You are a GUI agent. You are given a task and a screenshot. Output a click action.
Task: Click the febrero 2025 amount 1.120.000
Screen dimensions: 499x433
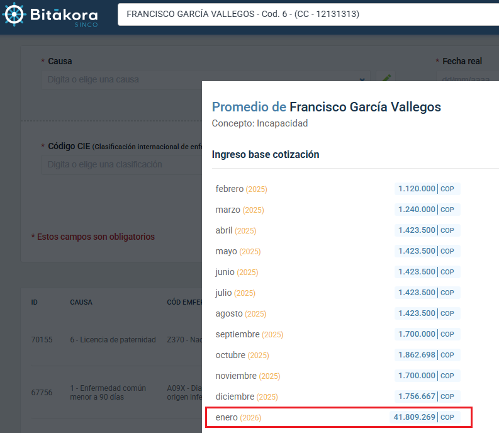[417, 189]
